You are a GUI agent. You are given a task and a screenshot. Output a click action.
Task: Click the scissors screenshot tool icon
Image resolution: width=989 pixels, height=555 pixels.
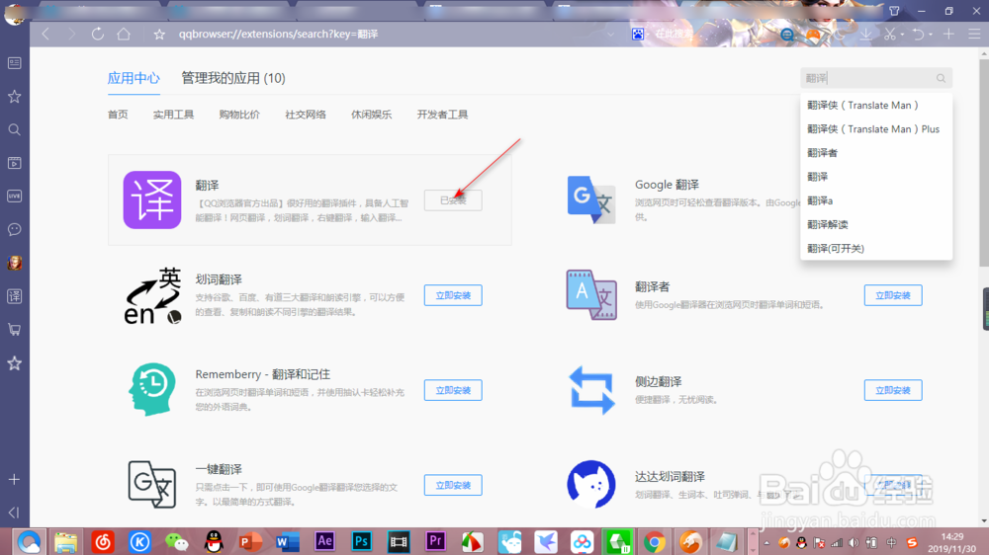point(890,34)
